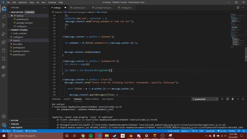
Task: Change language mode JavaScript in status bar
Action: click(x=210, y=131)
